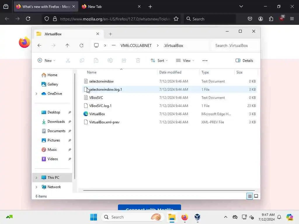
Task: Open the New dropdown in Explorer
Action: (46, 61)
